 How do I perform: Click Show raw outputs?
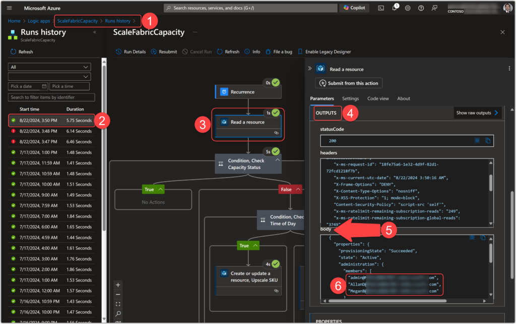point(477,113)
